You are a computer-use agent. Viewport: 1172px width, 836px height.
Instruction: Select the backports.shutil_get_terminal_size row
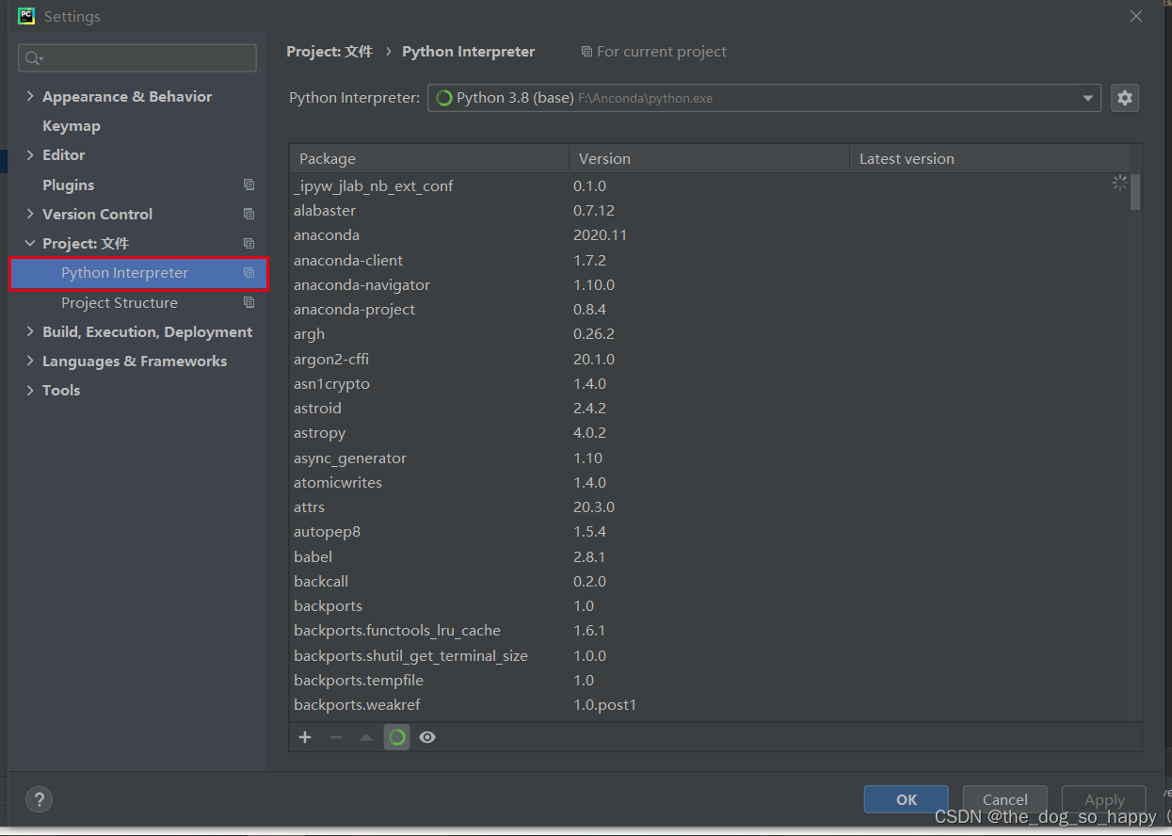point(710,655)
